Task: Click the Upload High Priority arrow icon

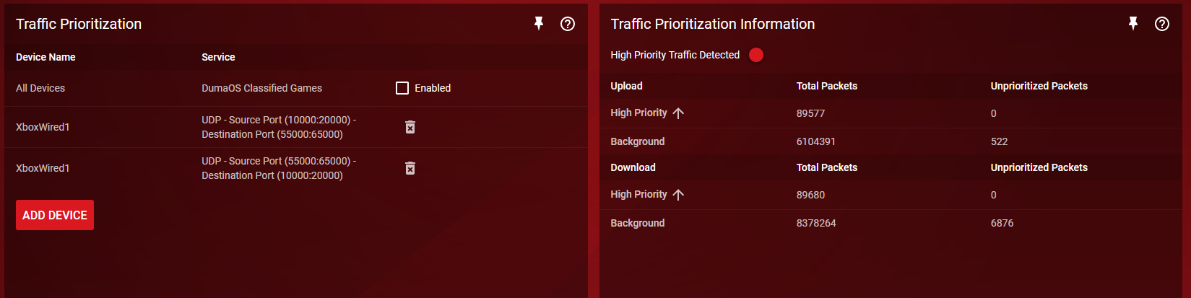Action: coord(678,113)
